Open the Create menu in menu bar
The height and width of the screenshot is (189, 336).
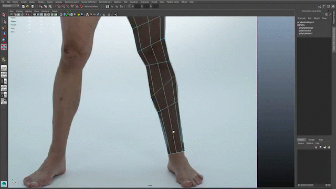(24, 2)
